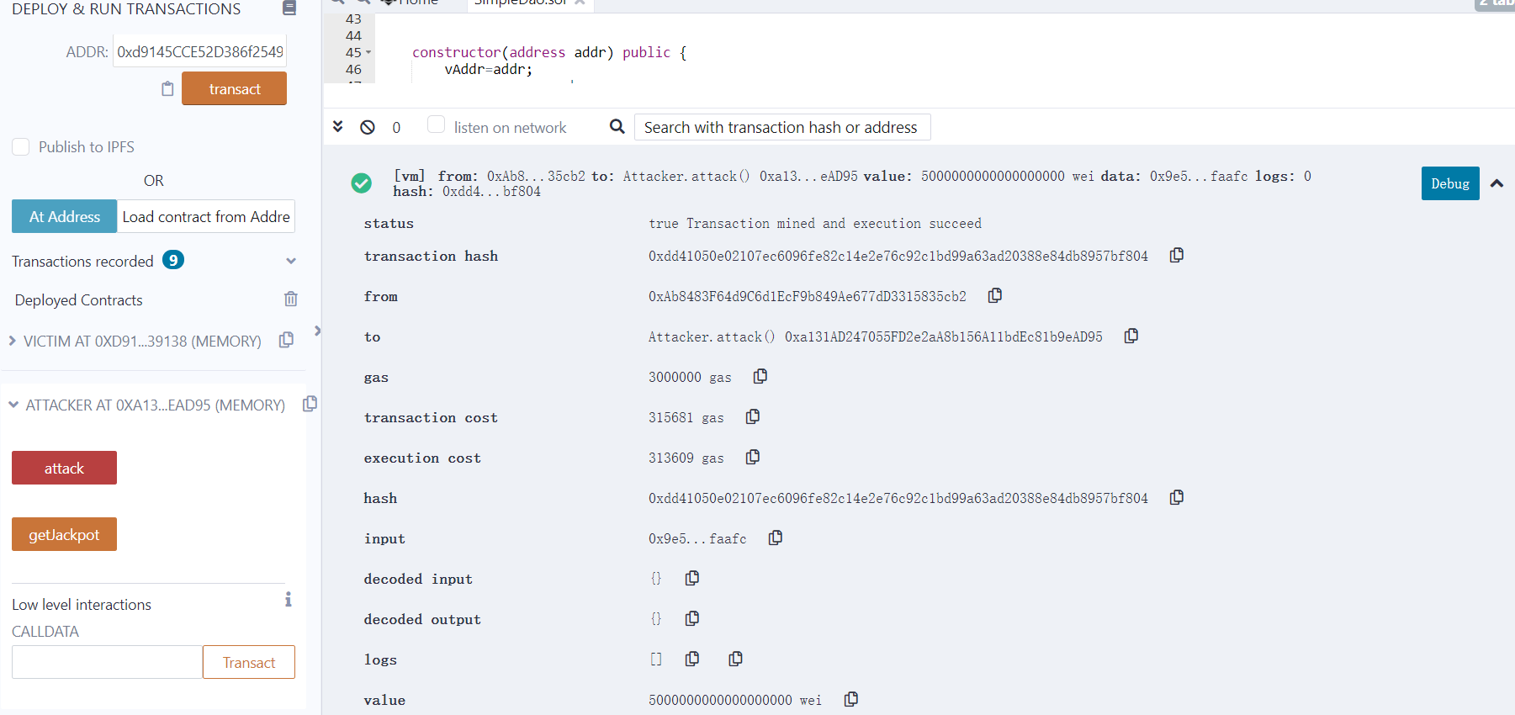The height and width of the screenshot is (715, 1515).
Task: Collapse the transaction details with chevron
Action: pos(1496,183)
